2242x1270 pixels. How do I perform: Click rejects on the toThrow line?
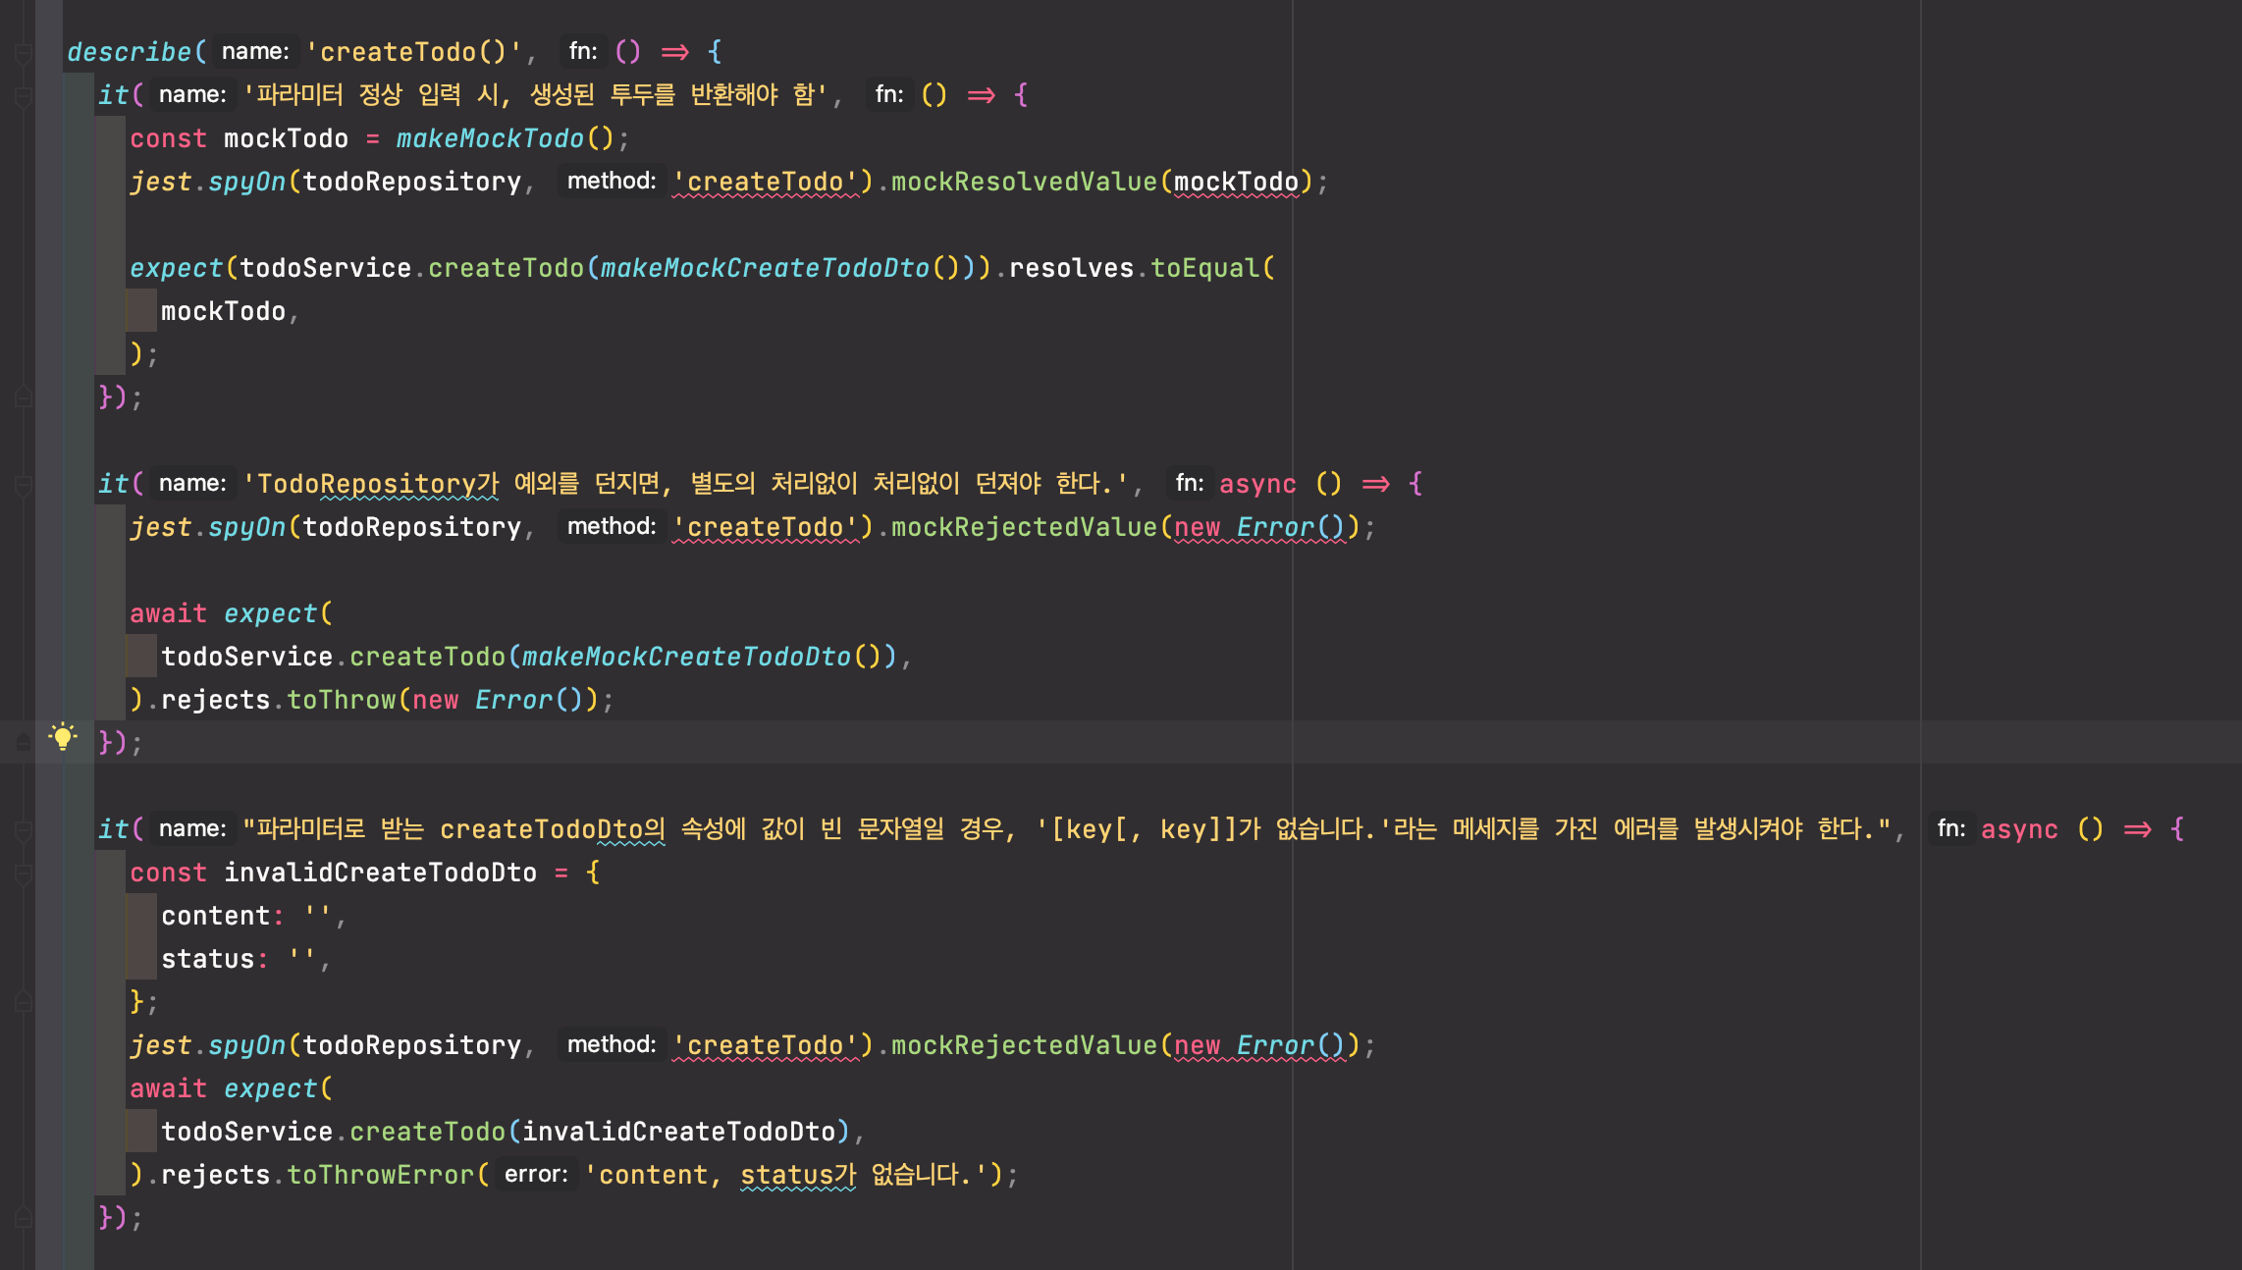(215, 700)
